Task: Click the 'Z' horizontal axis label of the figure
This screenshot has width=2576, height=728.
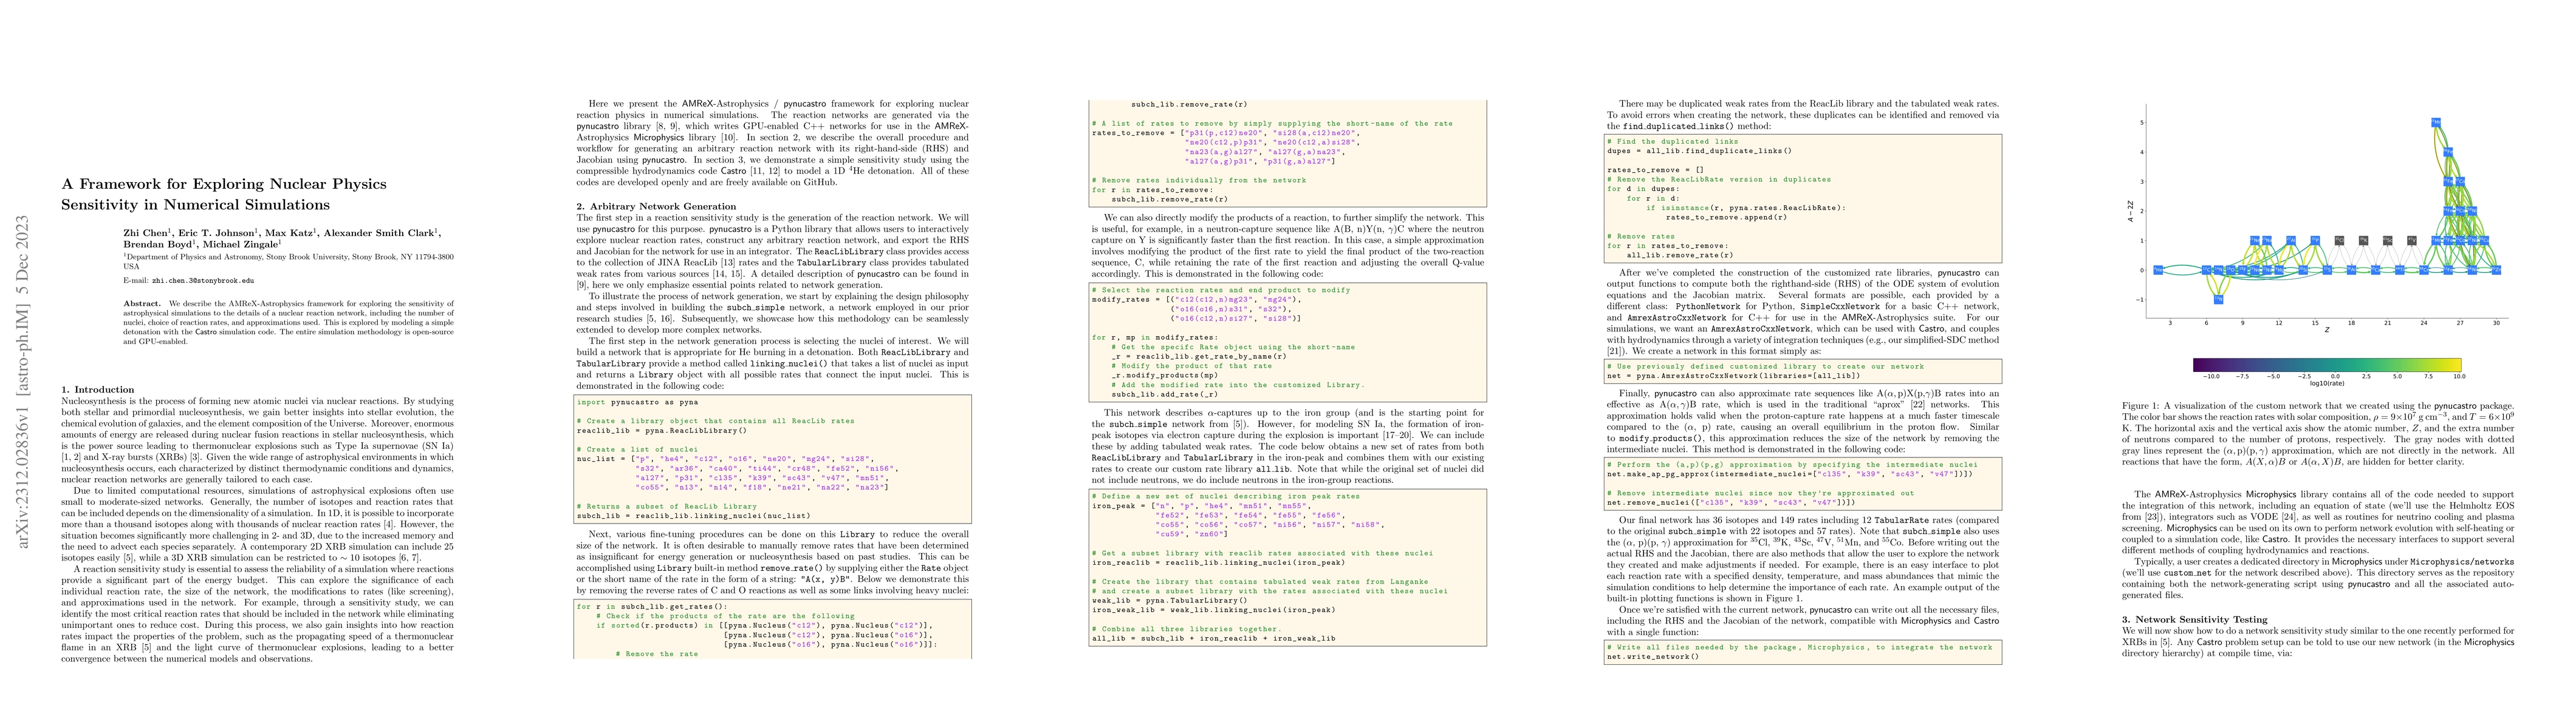Action: tap(2327, 331)
